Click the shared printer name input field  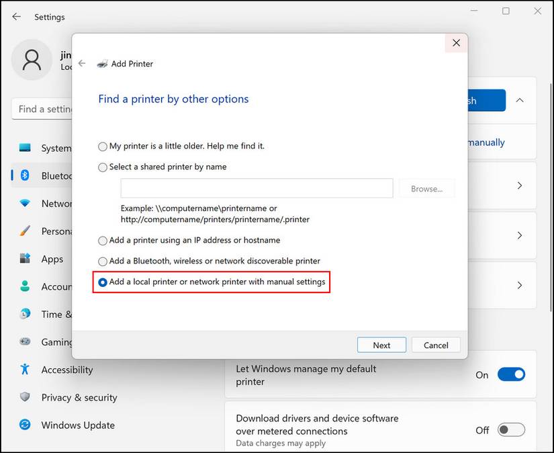pos(256,188)
